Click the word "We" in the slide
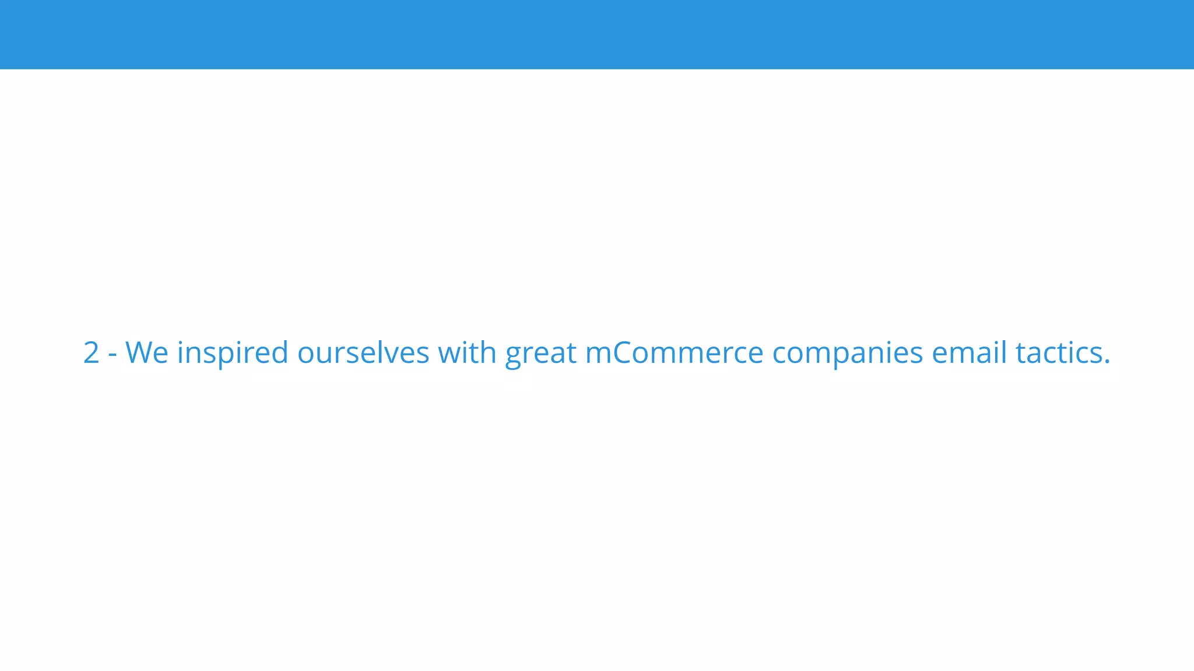1194x671 pixels. tap(147, 353)
